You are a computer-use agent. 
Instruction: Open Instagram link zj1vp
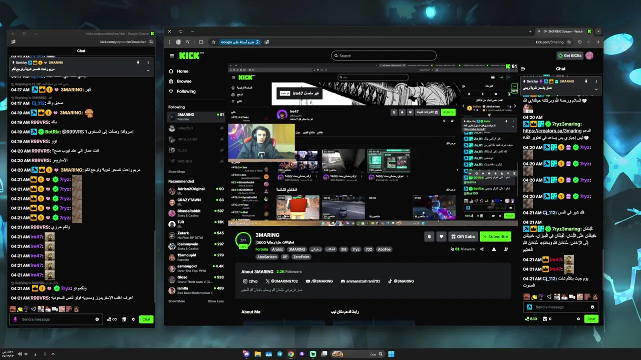pyautogui.click(x=250, y=281)
